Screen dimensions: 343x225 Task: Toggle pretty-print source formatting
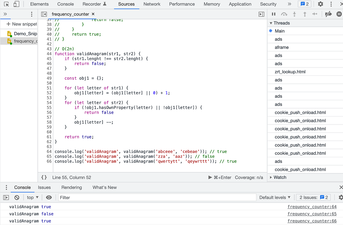(44, 177)
